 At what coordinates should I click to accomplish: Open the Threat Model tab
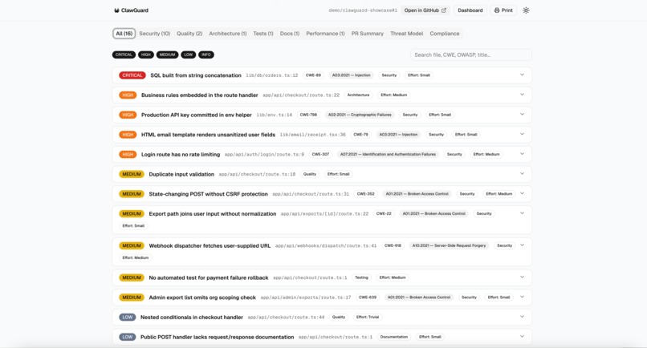(406, 34)
